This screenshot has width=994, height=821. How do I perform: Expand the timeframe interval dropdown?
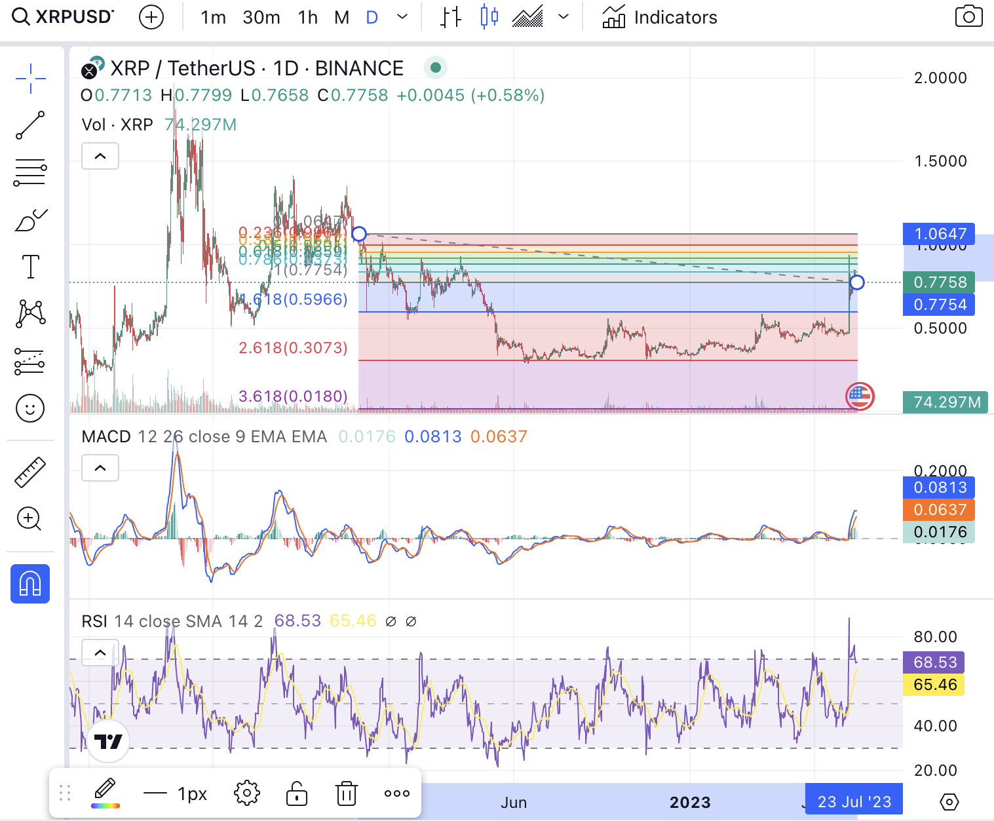point(403,18)
